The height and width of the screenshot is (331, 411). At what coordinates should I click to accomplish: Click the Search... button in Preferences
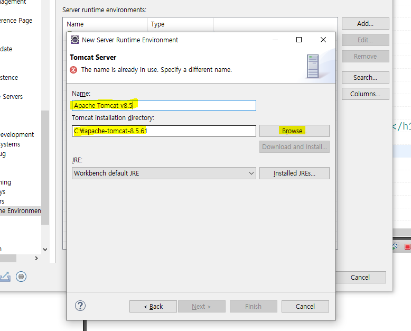point(366,78)
